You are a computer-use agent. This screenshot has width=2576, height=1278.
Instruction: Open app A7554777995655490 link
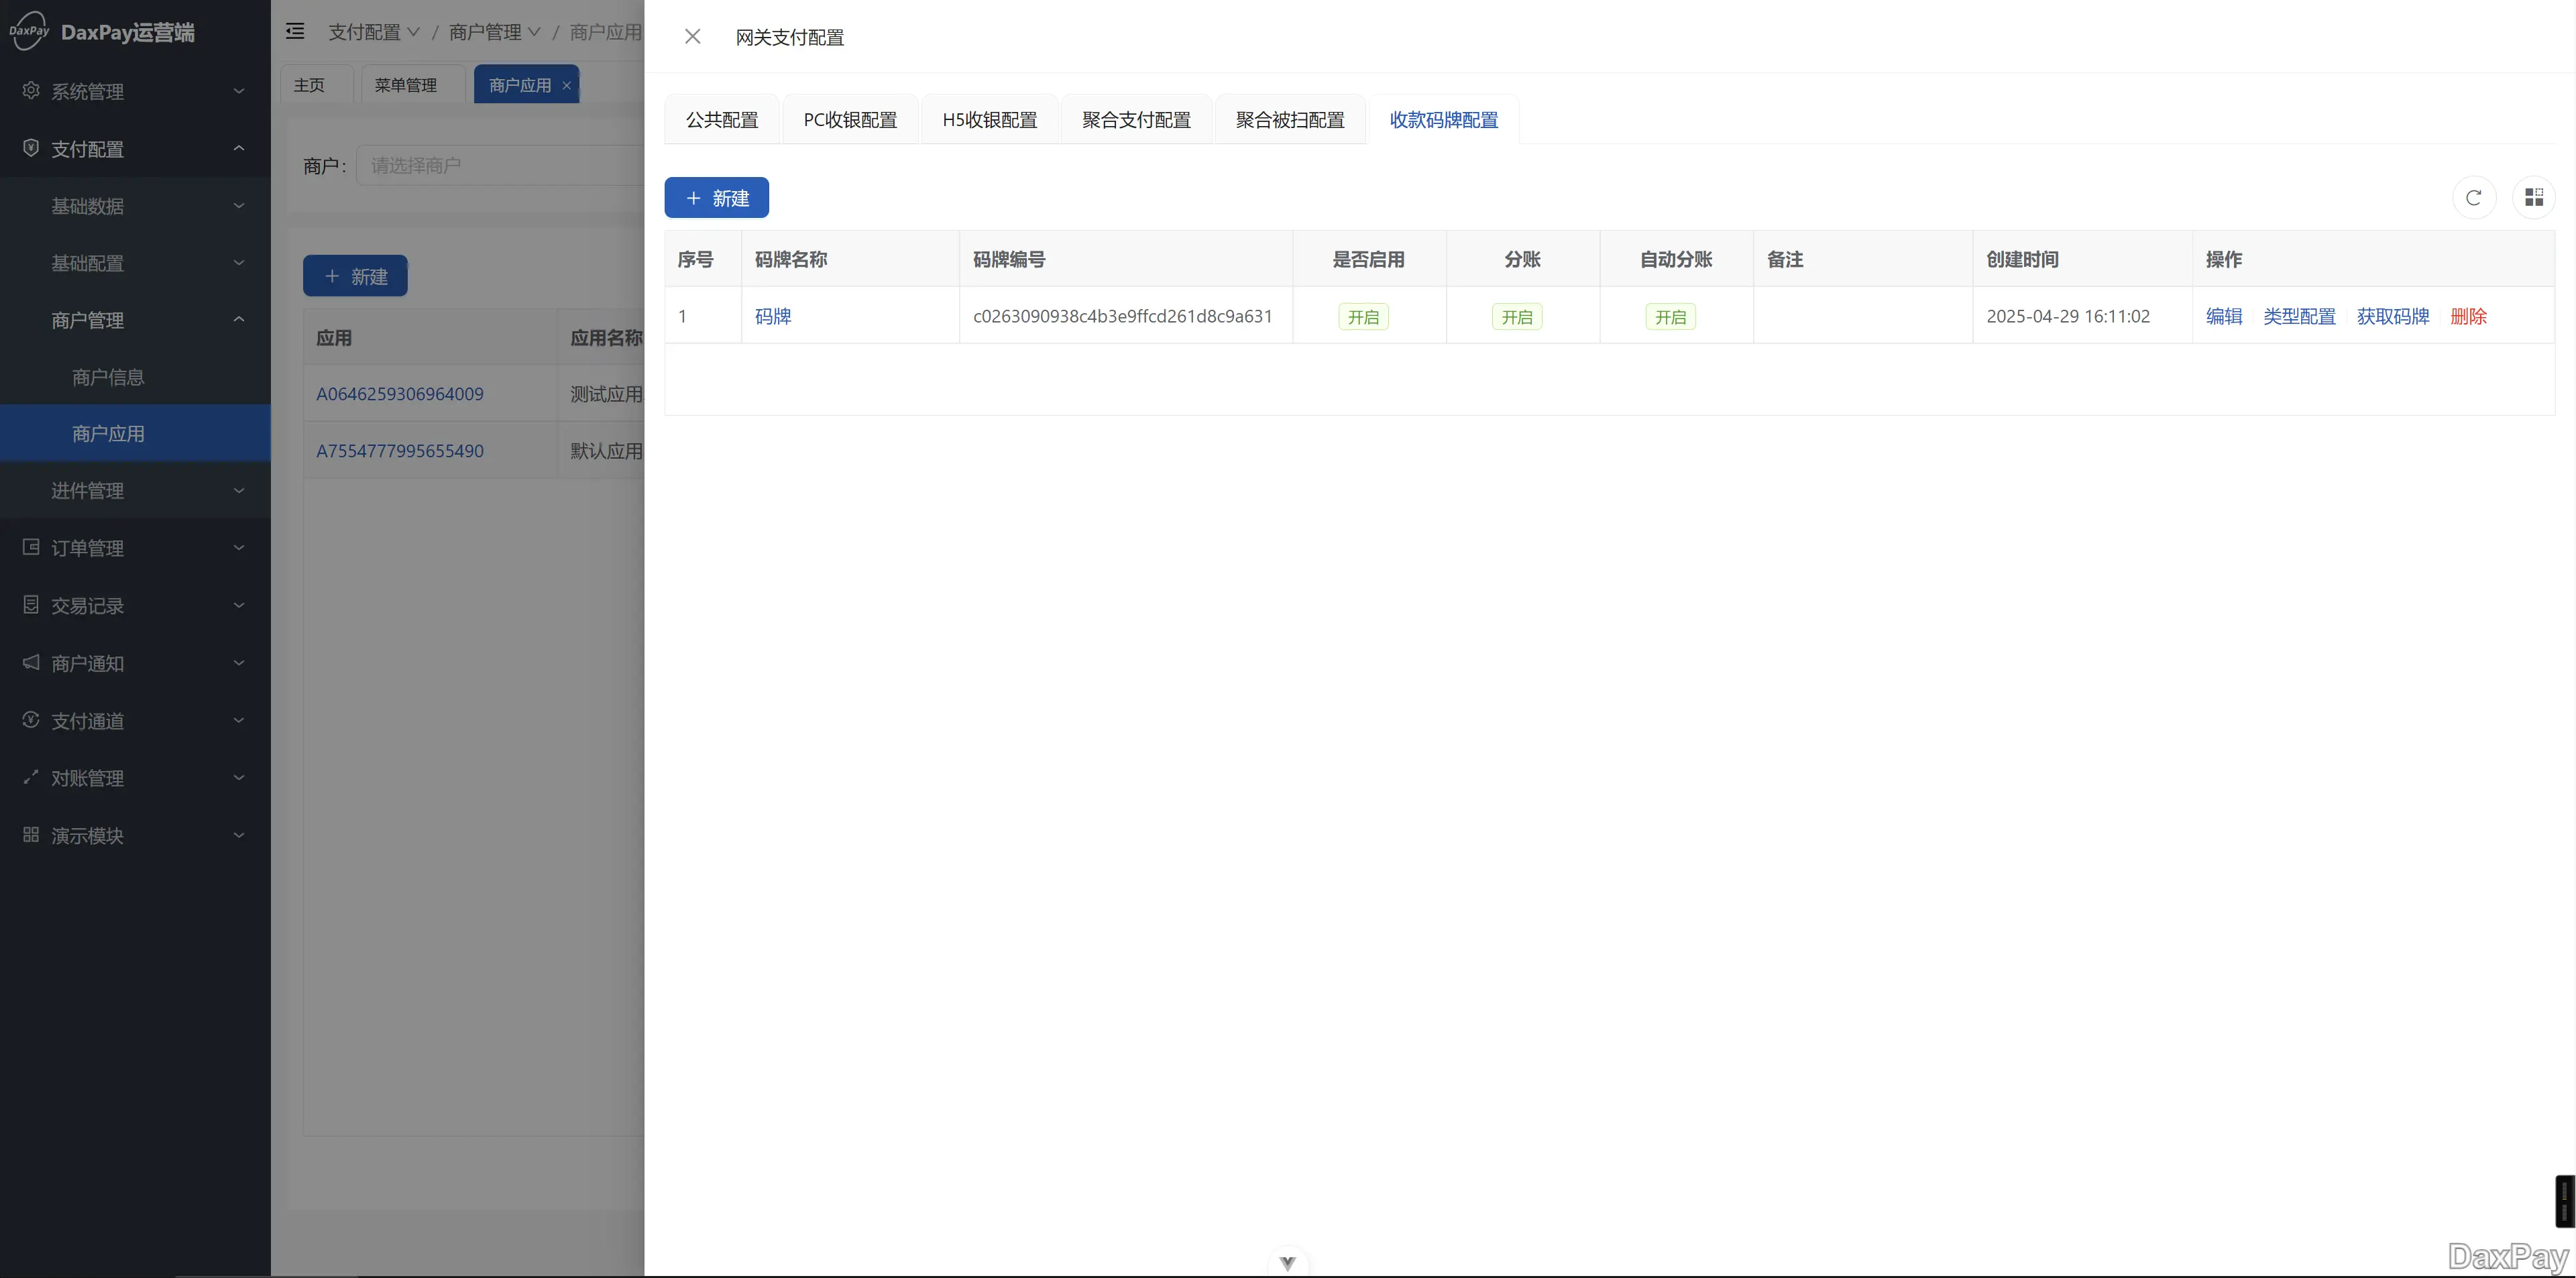400,451
